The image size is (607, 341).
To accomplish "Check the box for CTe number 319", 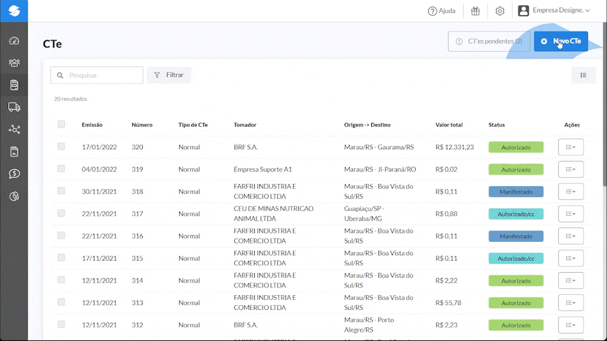I will coord(61,169).
